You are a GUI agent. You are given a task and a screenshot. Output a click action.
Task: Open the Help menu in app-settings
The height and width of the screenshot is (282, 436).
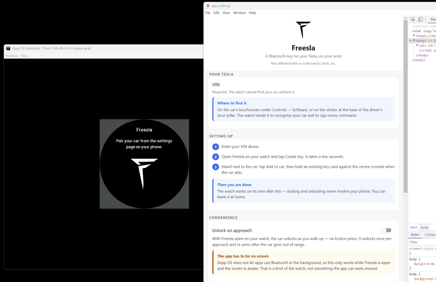(x=252, y=13)
